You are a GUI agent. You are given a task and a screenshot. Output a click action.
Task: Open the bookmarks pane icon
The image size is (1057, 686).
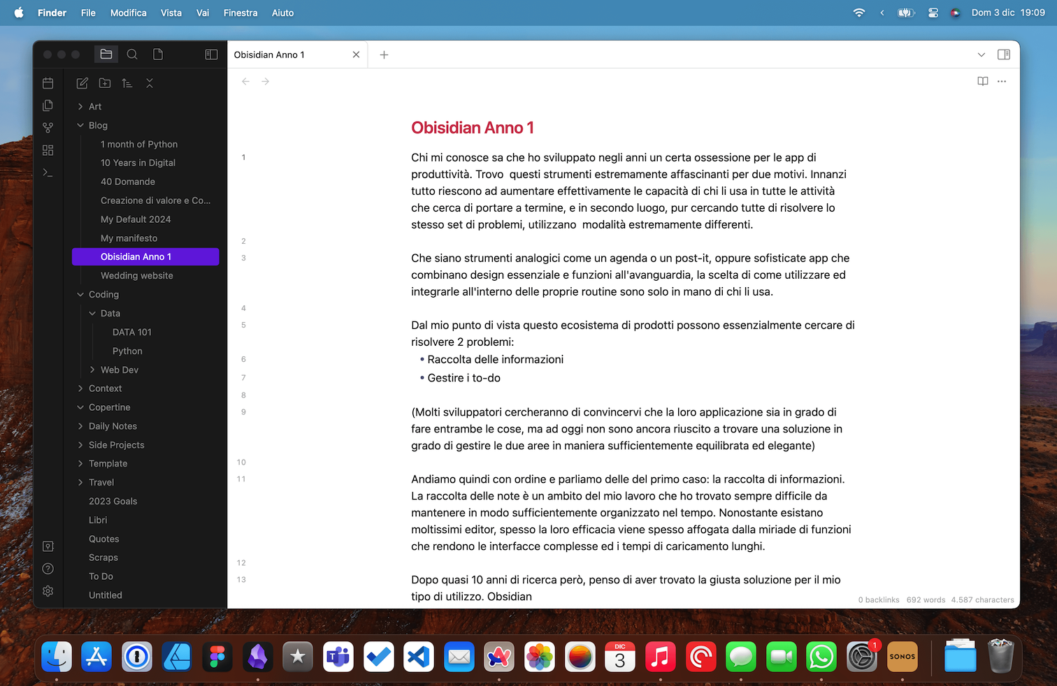click(158, 54)
